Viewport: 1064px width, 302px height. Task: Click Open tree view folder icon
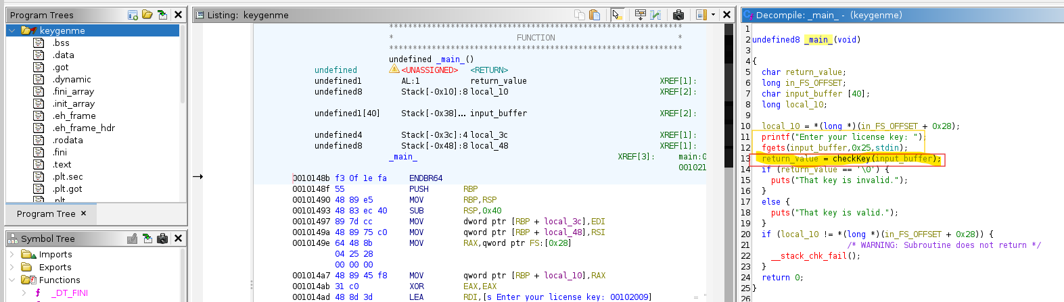147,14
